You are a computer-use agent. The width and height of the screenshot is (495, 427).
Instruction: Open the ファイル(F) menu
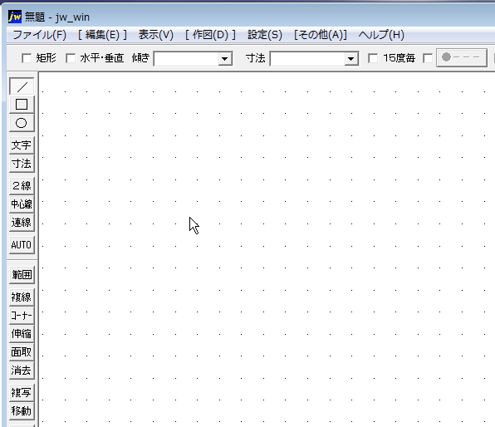pyautogui.click(x=40, y=35)
